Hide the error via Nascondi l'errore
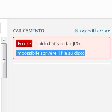This screenshot has height=112, width=112. tap(93, 31)
